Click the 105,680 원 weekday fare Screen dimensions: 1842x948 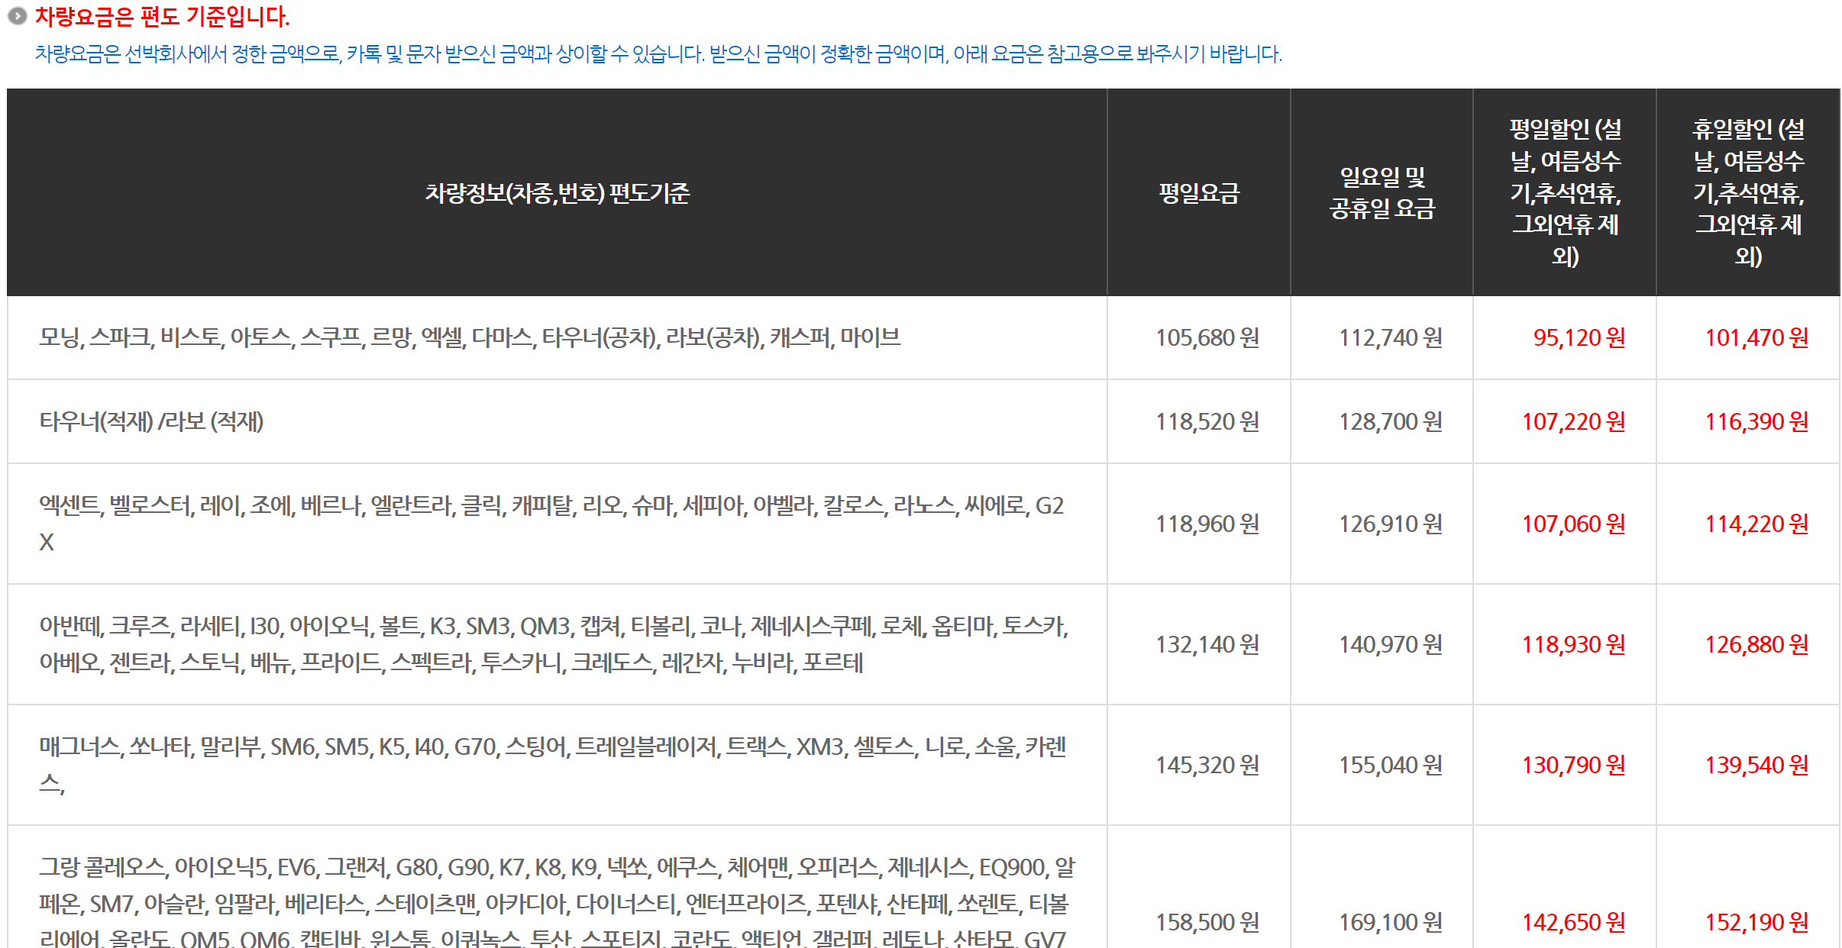click(1207, 337)
